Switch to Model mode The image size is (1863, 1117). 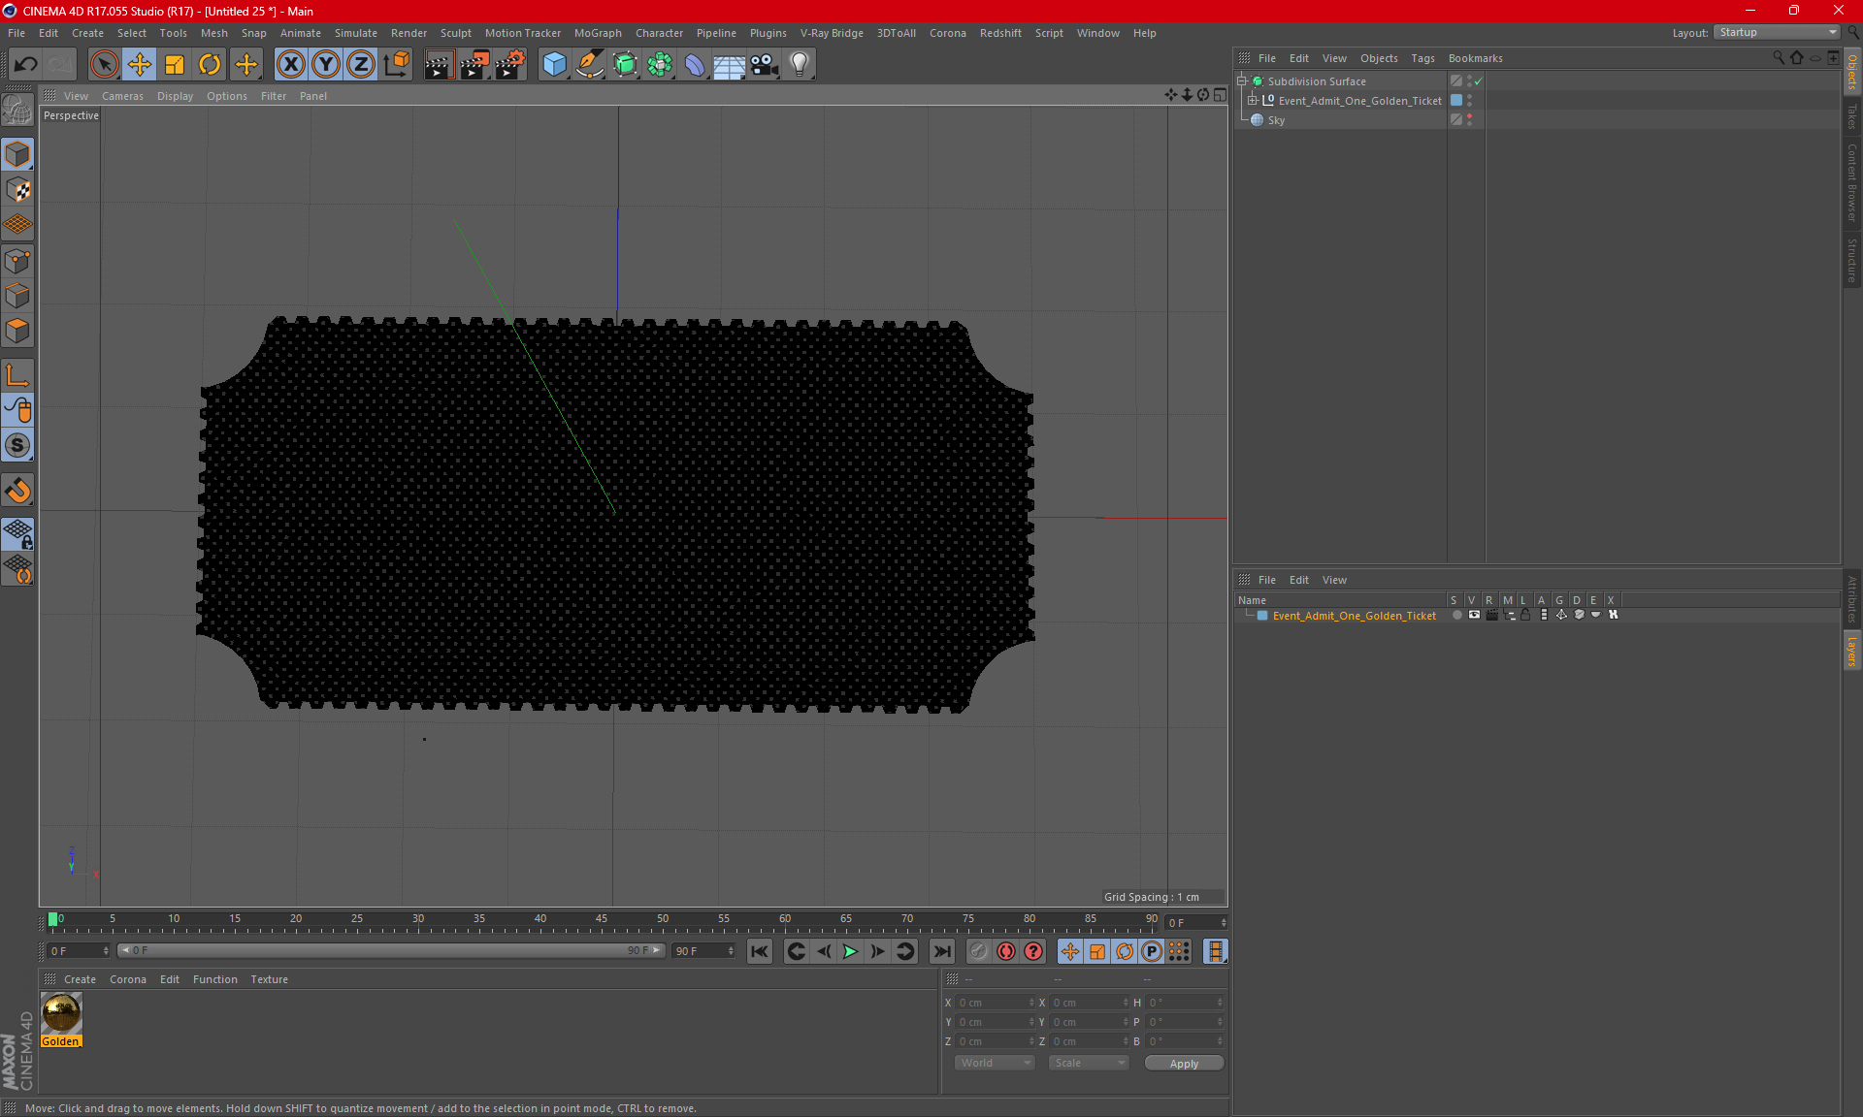17,155
